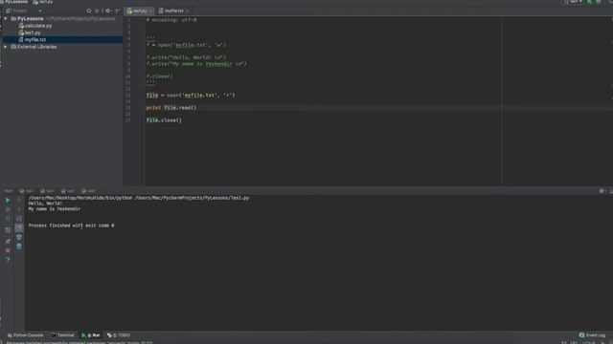Screen dimensions: 613x344
Task: Open the Event Log
Action: (x=592, y=335)
